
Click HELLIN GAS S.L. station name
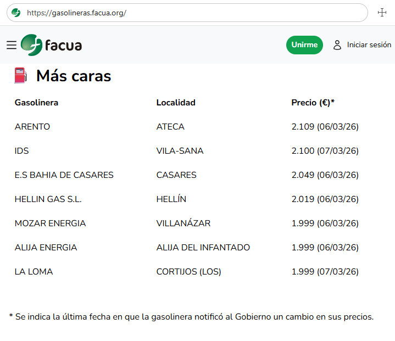(x=48, y=199)
